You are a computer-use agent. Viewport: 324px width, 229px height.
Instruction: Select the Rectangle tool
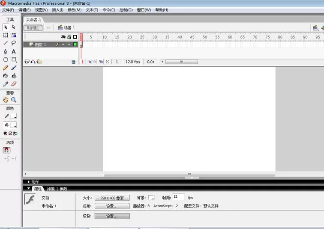point(14,59)
